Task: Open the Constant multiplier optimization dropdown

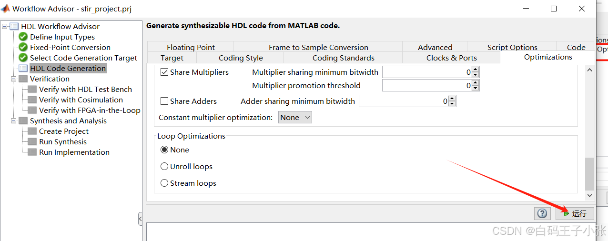Action: point(295,117)
